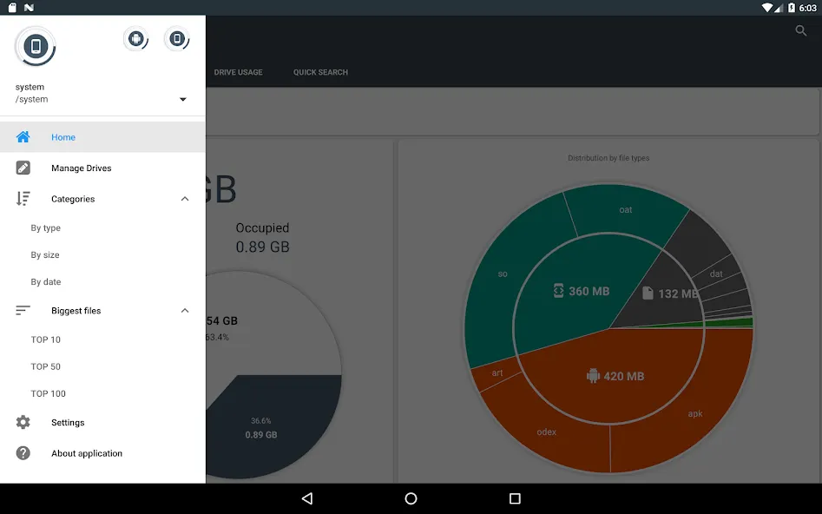
Task: Select By type category
Action: [46, 228]
